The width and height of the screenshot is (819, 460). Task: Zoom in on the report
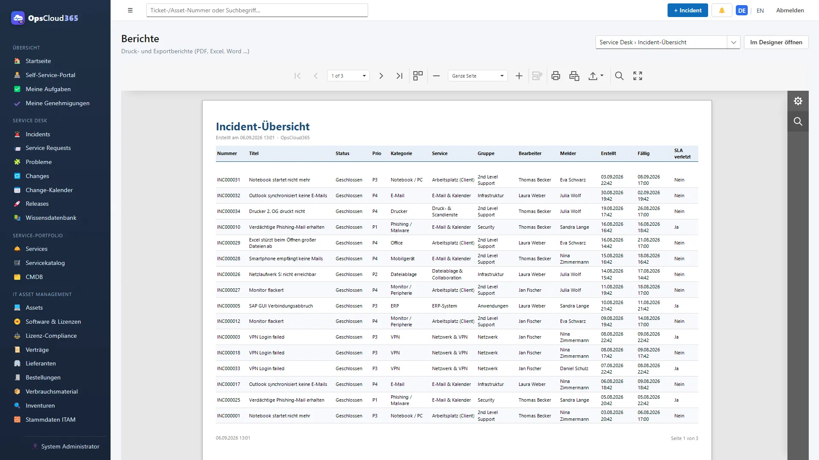click(x=519, y=76)
